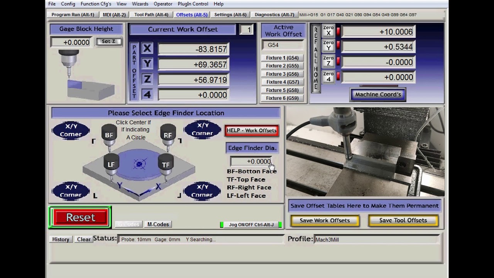Click the X position DRO +10.0006
494x278 pixels.
pos(378,32)
